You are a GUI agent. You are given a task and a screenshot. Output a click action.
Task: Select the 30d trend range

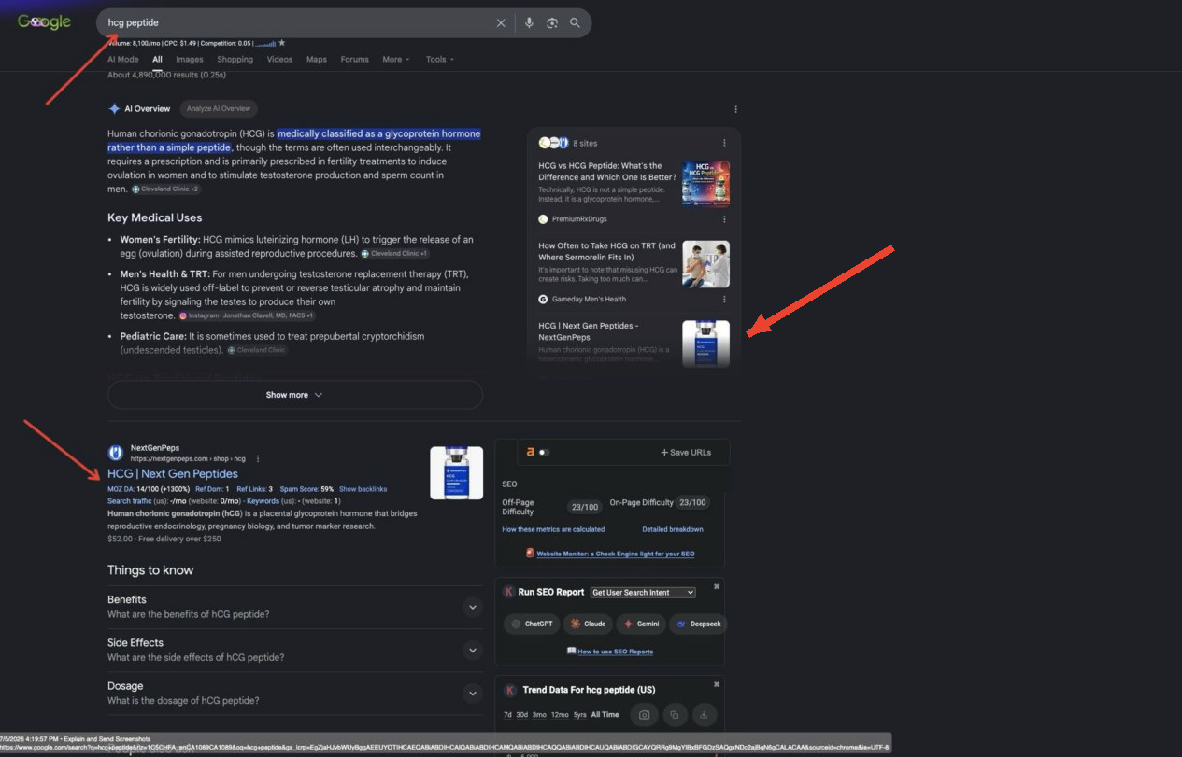[522, 715]
